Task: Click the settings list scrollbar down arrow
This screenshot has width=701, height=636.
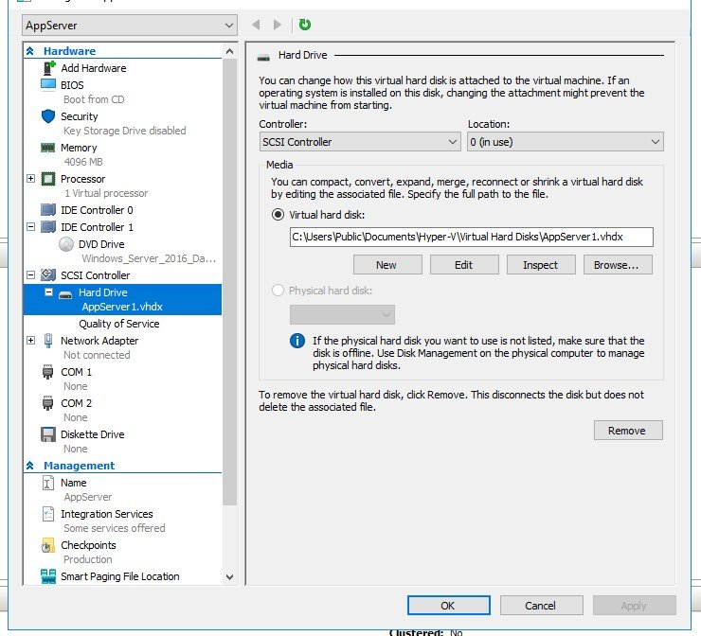Action: (x=229, y=576)
